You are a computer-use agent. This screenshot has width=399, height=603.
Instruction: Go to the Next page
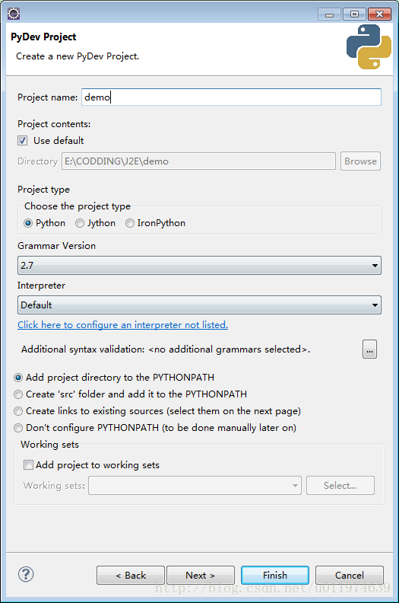click(x=201, y=576)
